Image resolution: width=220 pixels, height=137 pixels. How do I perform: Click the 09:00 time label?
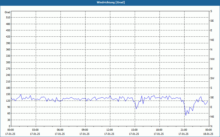pos(85,130)
